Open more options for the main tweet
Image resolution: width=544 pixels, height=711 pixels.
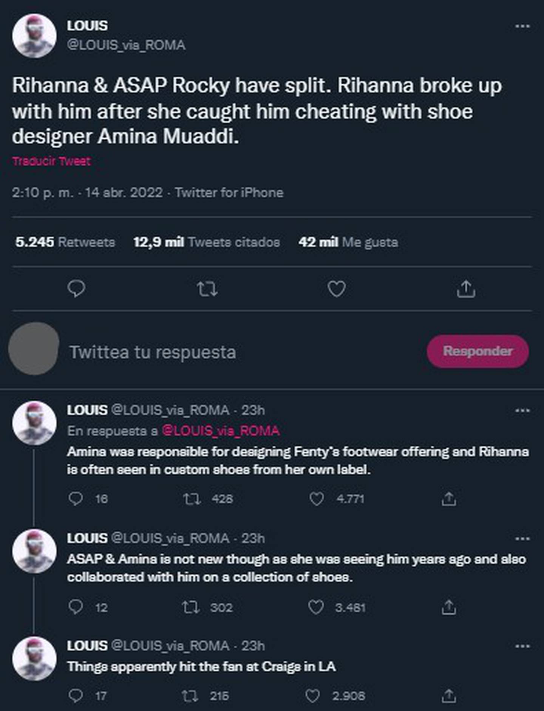pyautogui.click(x=522, y=26)
